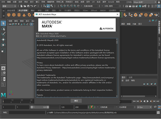Click the Snap to grids magnet icon
Screen dimensions: 161x119
click(61, 6)
